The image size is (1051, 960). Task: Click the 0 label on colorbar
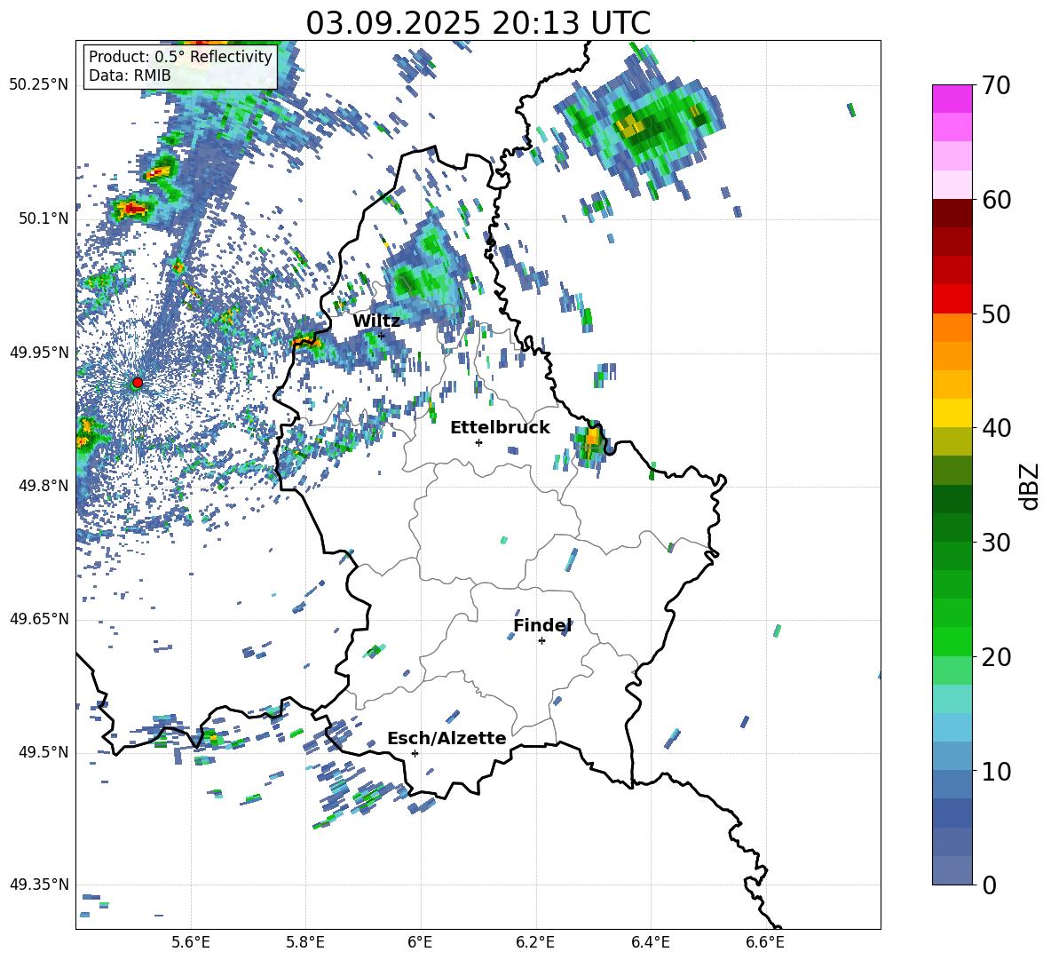pyautogui.click(x=988, y=885)
